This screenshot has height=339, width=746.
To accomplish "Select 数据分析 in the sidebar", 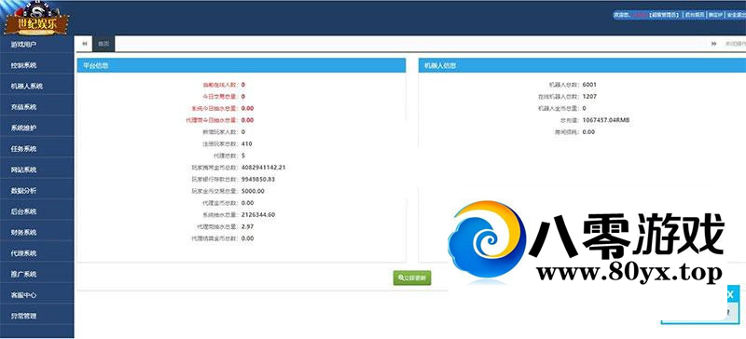I will point(36,191).
